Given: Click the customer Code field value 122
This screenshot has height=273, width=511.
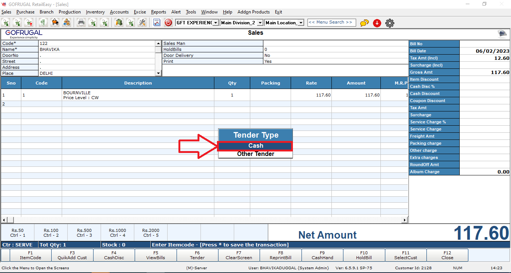Looking at the screenshot, I should (x=97, y=43).
